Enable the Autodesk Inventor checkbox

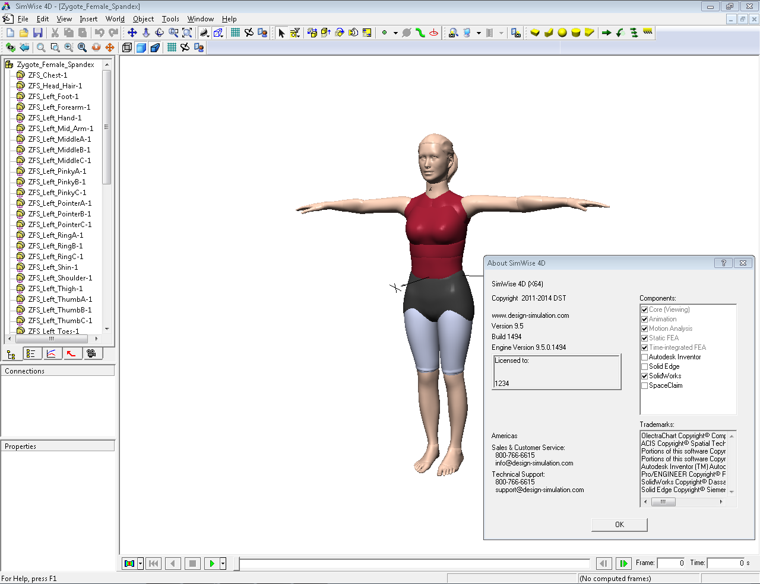pos(644,357)
